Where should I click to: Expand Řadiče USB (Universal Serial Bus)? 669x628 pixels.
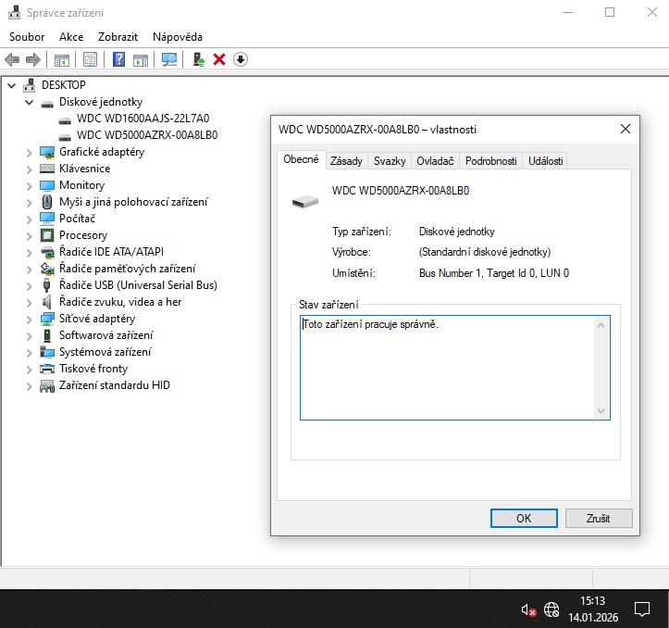tap(29, 286)
